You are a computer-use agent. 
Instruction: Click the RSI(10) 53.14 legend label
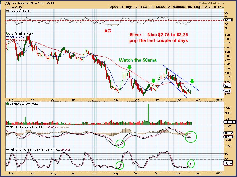pos(20,11)
